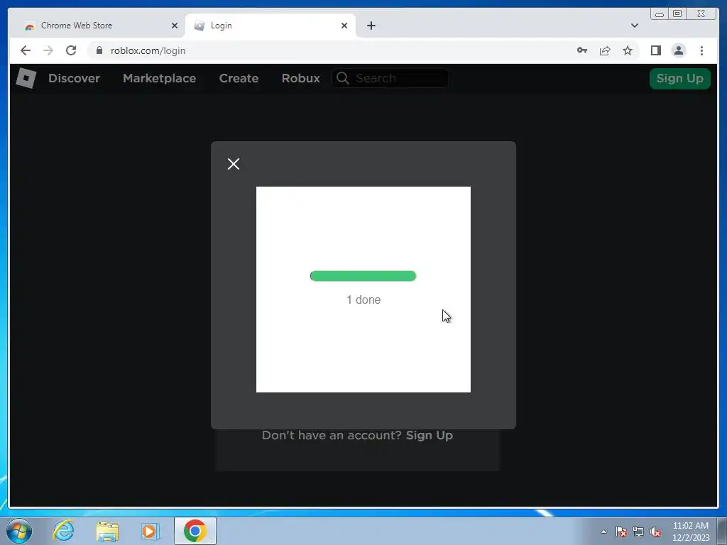Go back to the previous page

pos(26,50)
